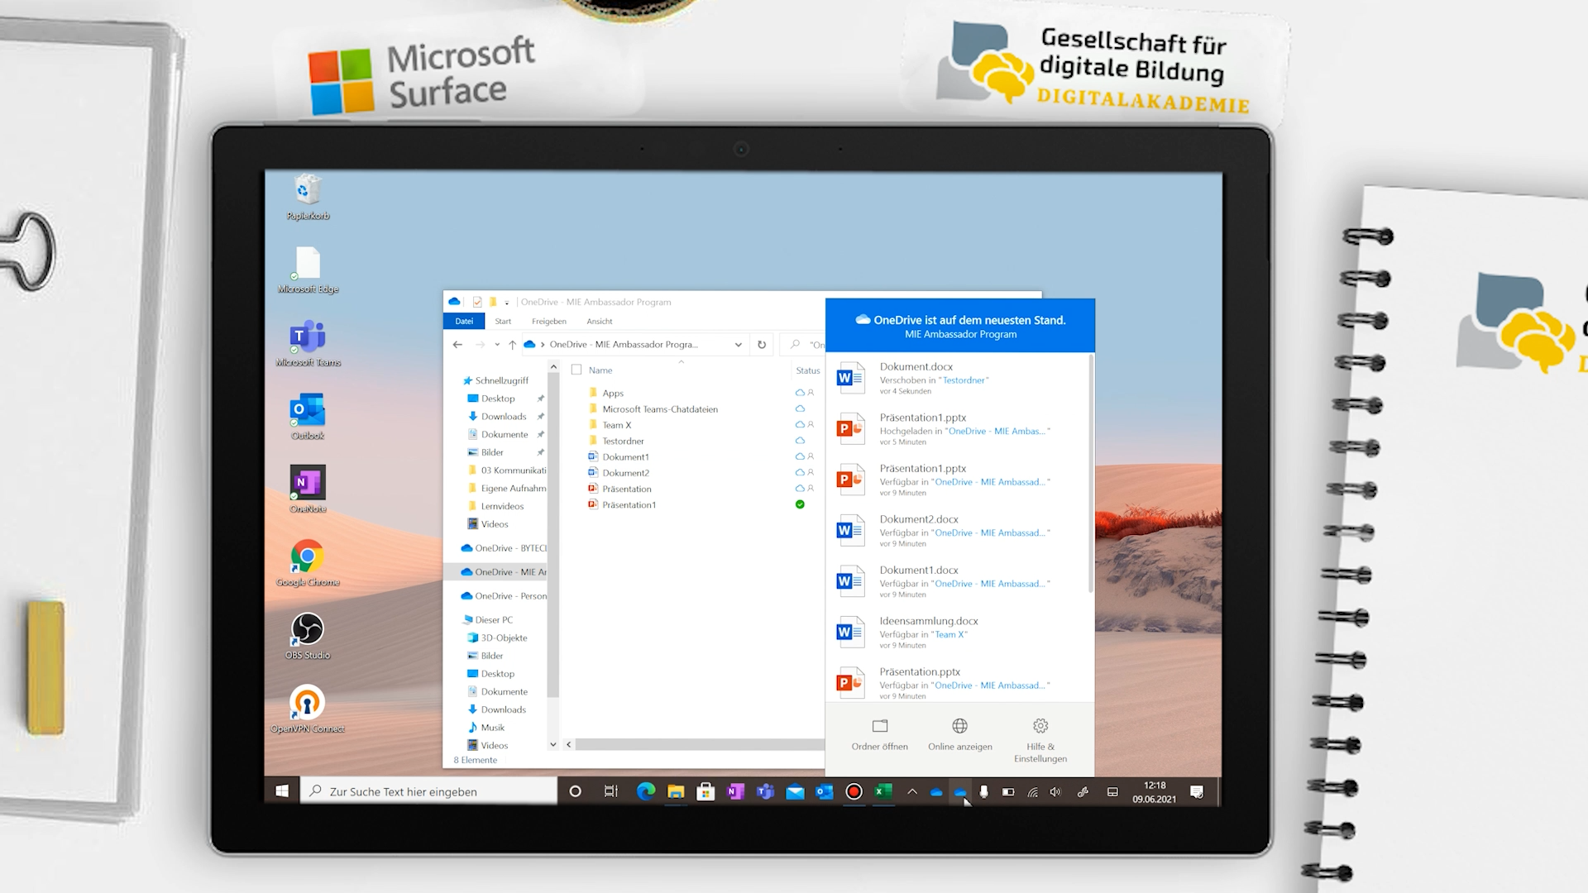1588x893 pixels.
Task: Open OneNote from the taskbar
Action: [735, 791]
